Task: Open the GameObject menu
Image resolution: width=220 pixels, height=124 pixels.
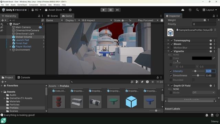Action: [x=22, y=5]
